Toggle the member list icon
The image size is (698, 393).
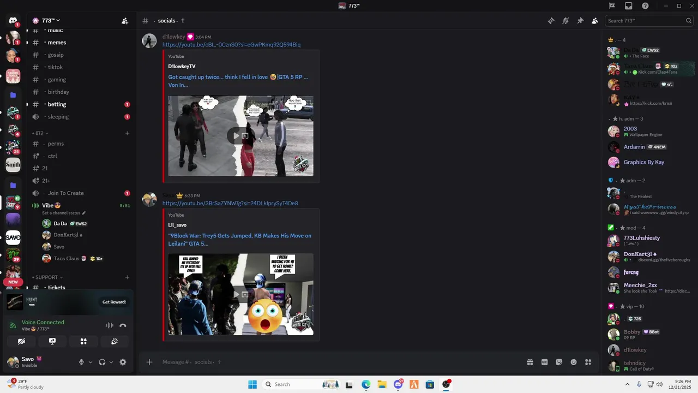[594, 21]
